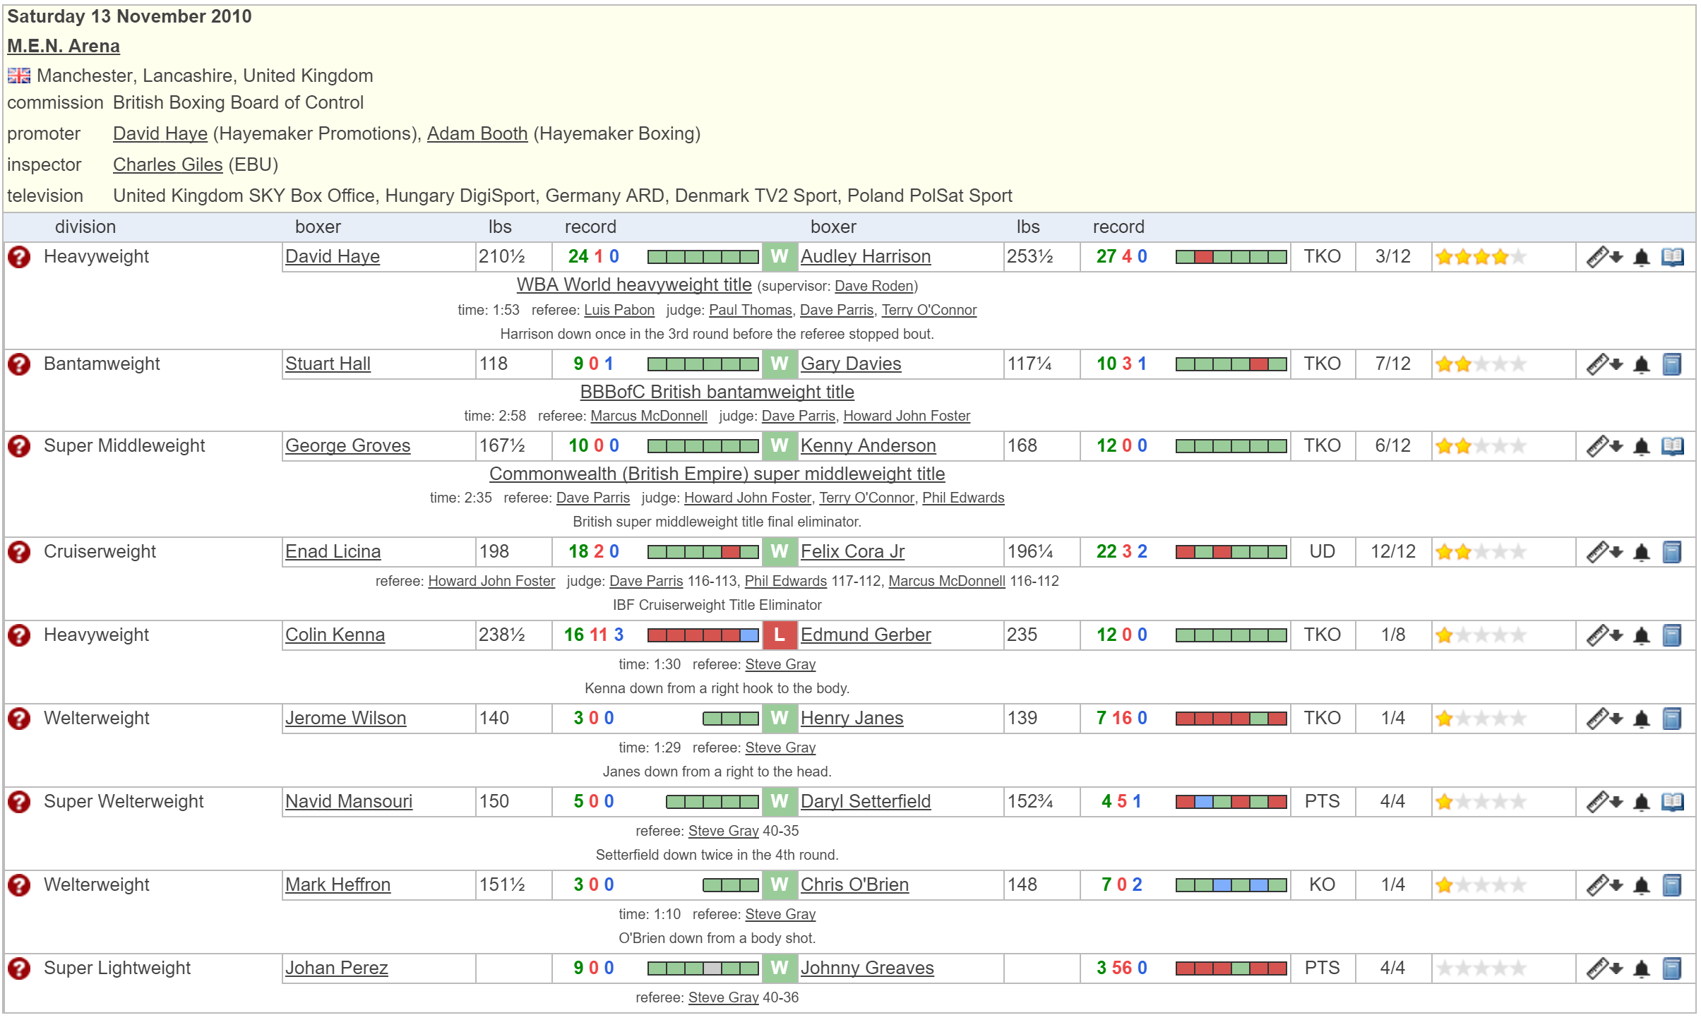Image resolution: width=1701 pixels, height=1020 pixels.
Task: Click the closed book icon in the Licina row
Action: pyautogui.click(x=1671, y=552)
